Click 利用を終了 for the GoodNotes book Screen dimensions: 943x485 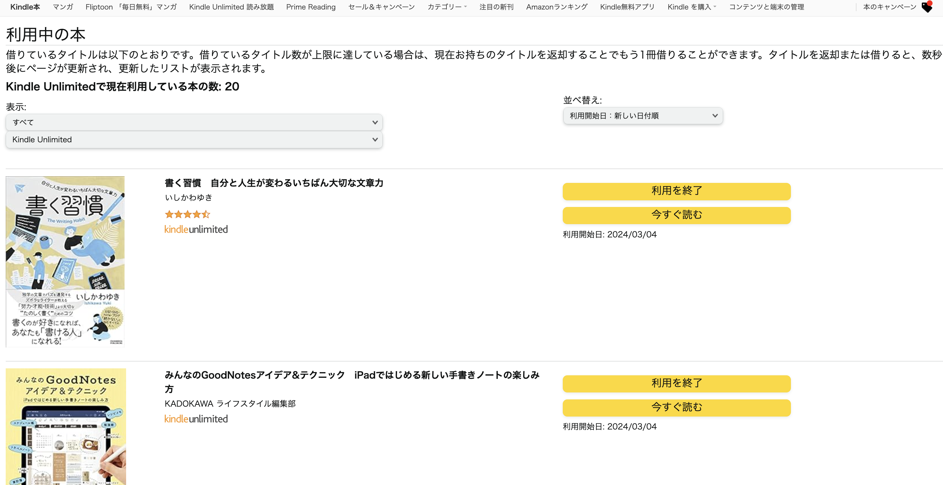coord(677,383)
